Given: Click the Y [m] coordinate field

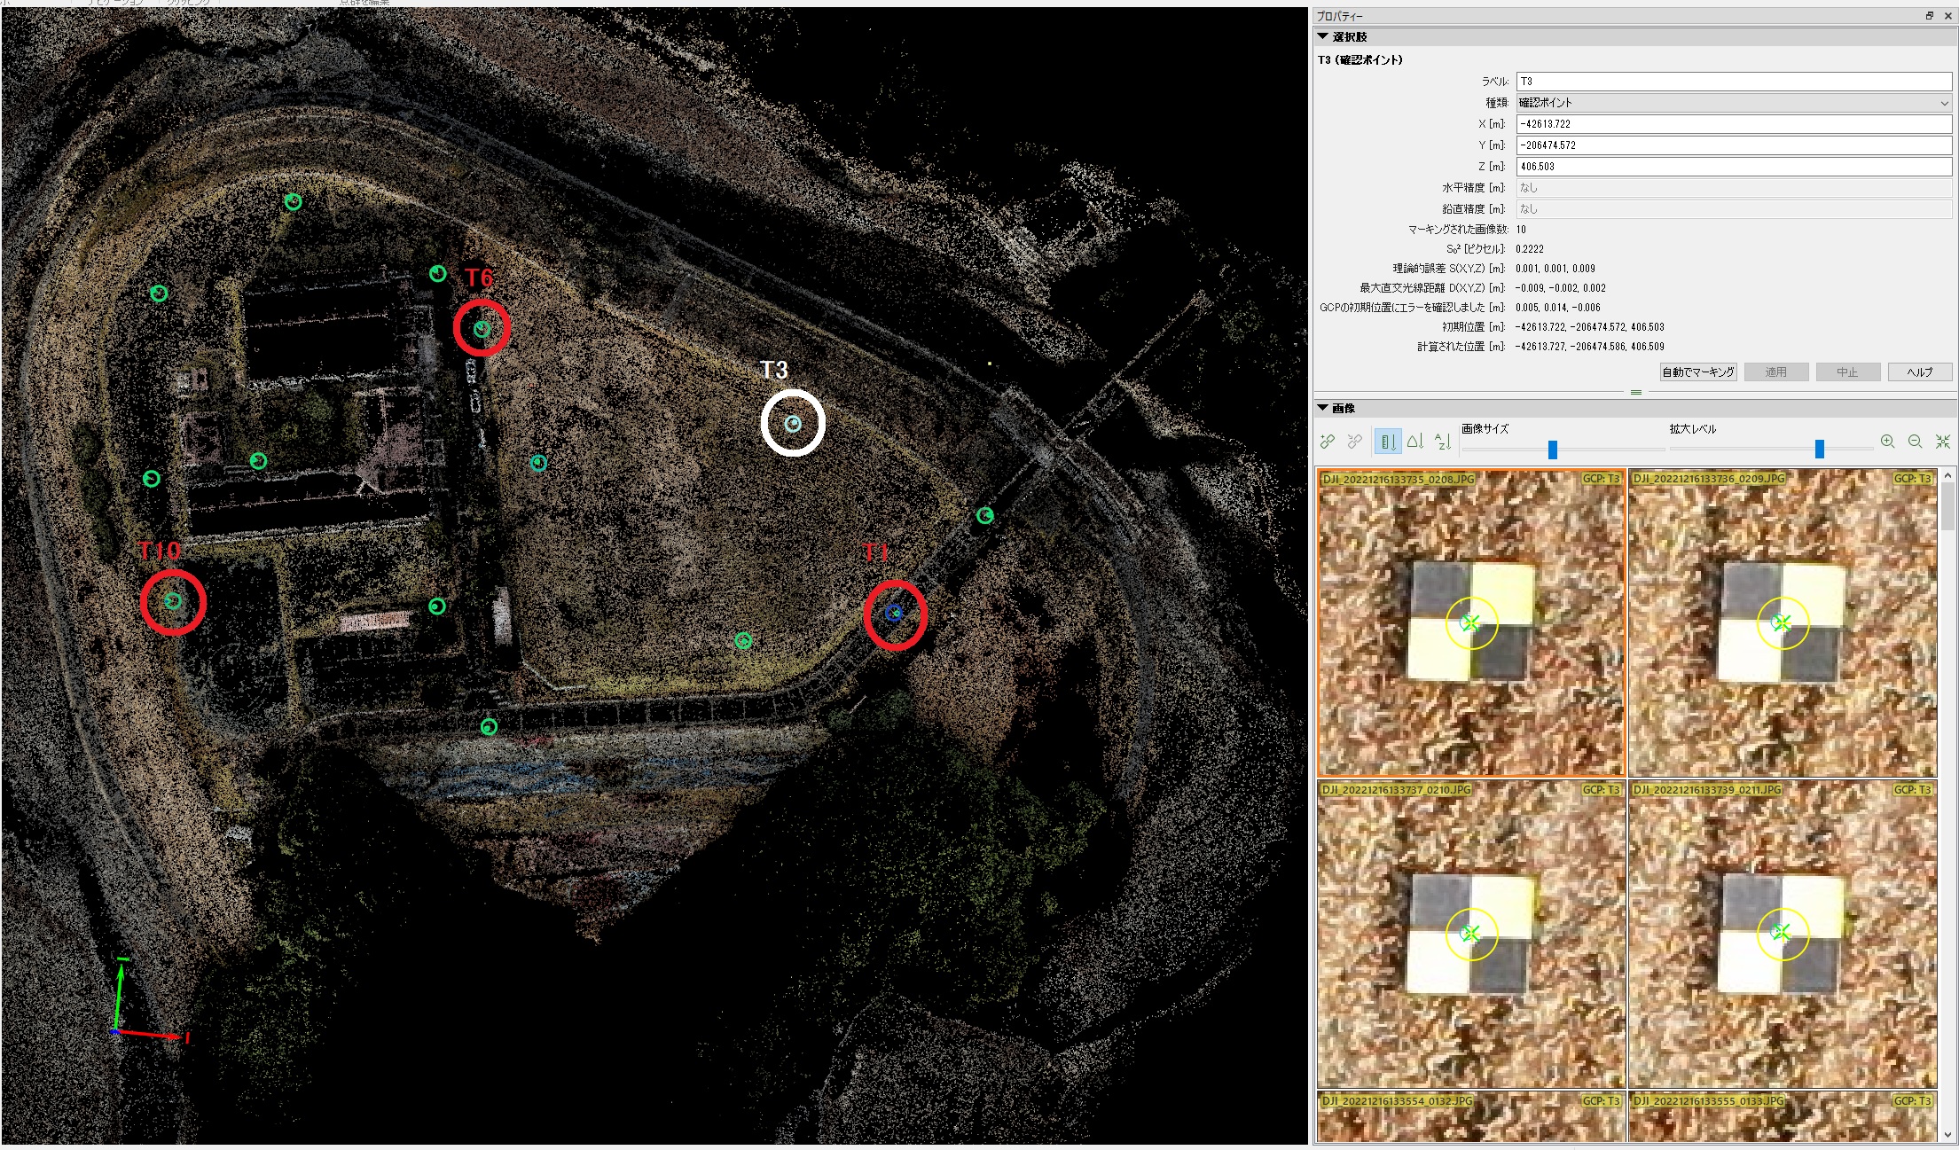Looking at the screenshot, I should [x=1734, y=145].
